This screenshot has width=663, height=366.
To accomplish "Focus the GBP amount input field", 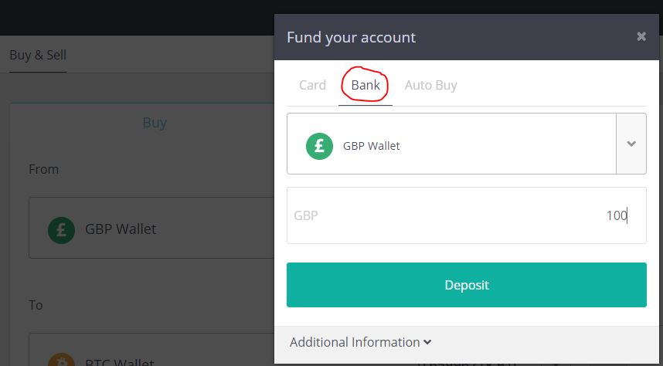I will click(x=467, y=215).
